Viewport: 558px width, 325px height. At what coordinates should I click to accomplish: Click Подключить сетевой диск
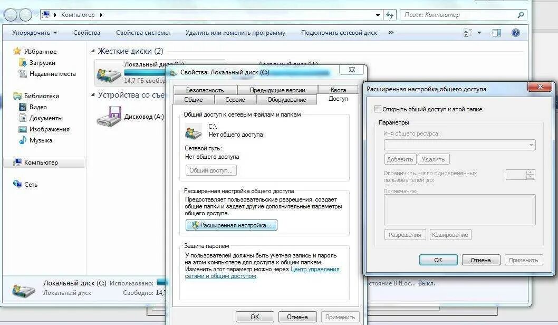[339, 33]
